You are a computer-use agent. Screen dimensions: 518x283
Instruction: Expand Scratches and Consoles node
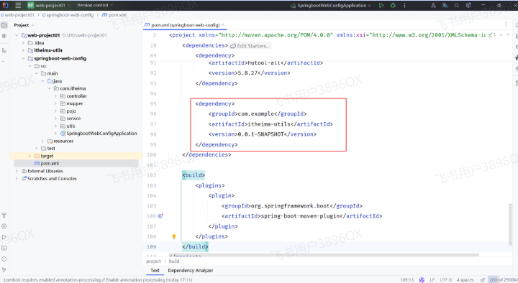point(17,178)
